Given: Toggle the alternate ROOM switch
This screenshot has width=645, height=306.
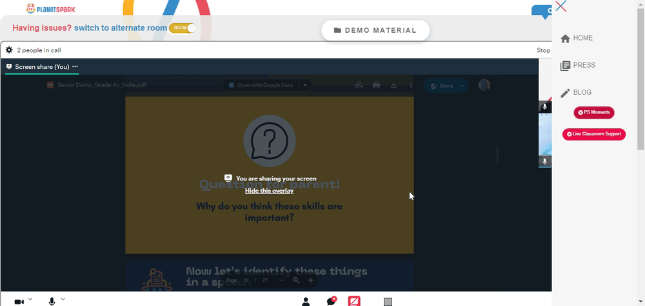Looking at the screenshot, I should tap(183, 28).
